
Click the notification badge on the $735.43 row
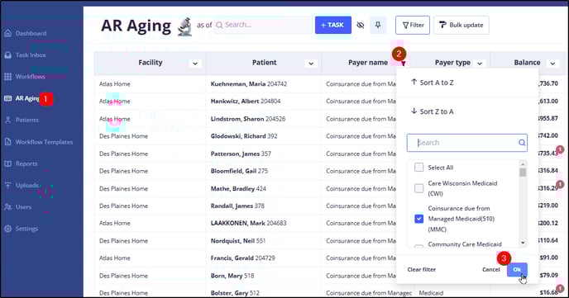click(560, 149)
